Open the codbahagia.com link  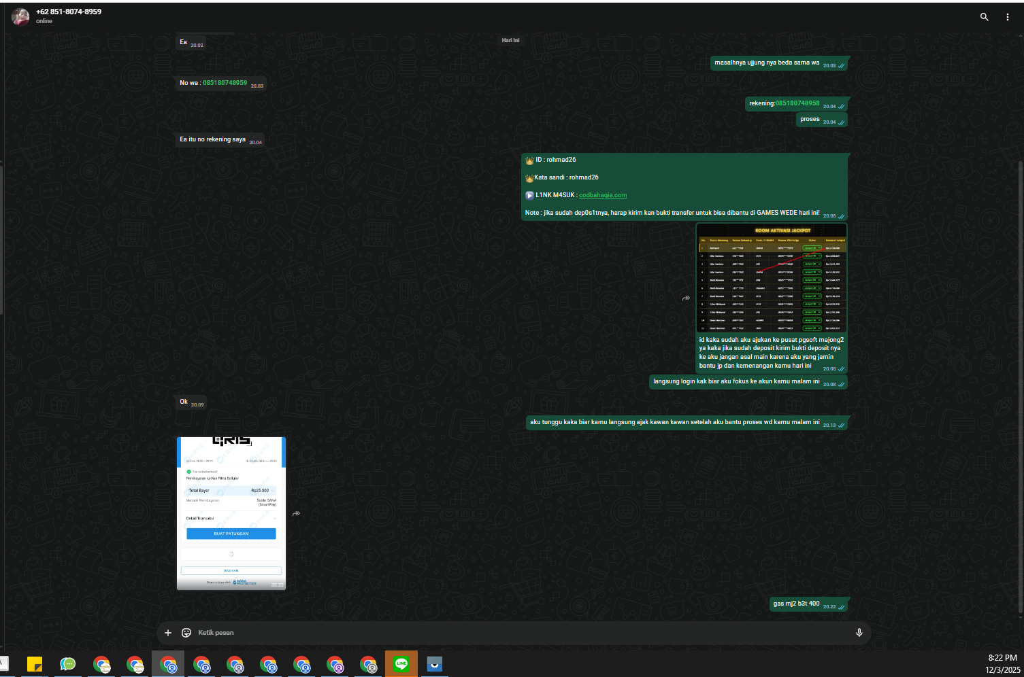point(603,195)
